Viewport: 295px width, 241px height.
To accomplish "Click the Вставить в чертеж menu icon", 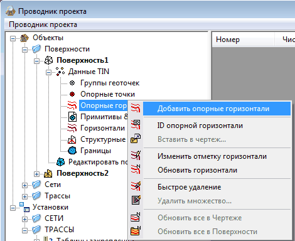I will point(136,139).
